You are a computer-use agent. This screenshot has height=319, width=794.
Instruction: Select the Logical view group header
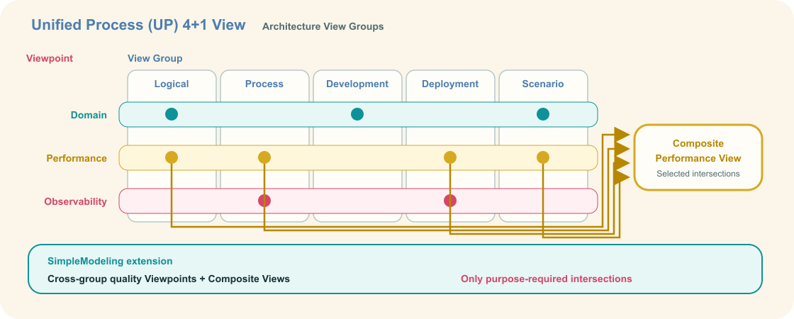click(x=172, y=84)
